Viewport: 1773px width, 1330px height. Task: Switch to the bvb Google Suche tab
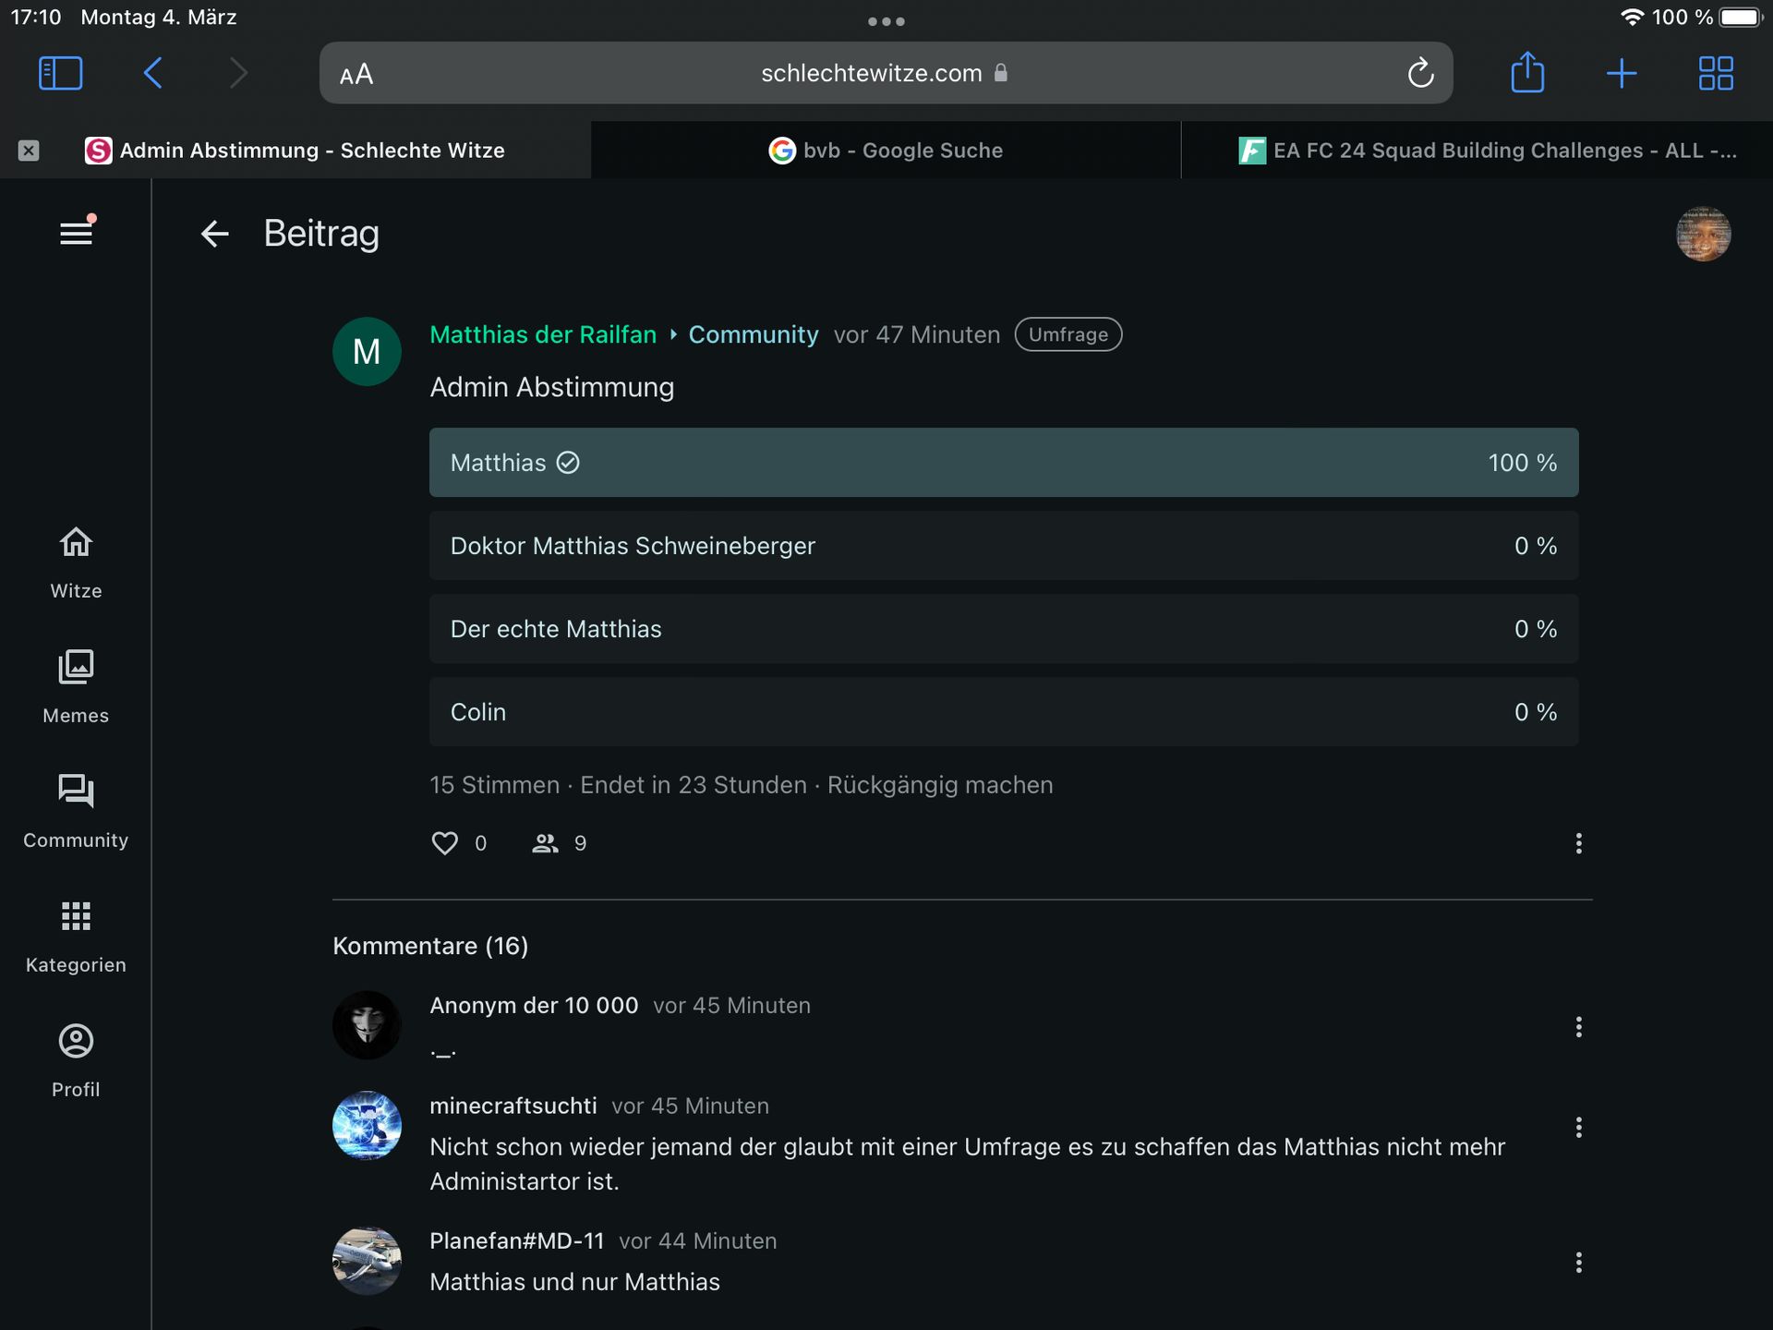[886, 151]
